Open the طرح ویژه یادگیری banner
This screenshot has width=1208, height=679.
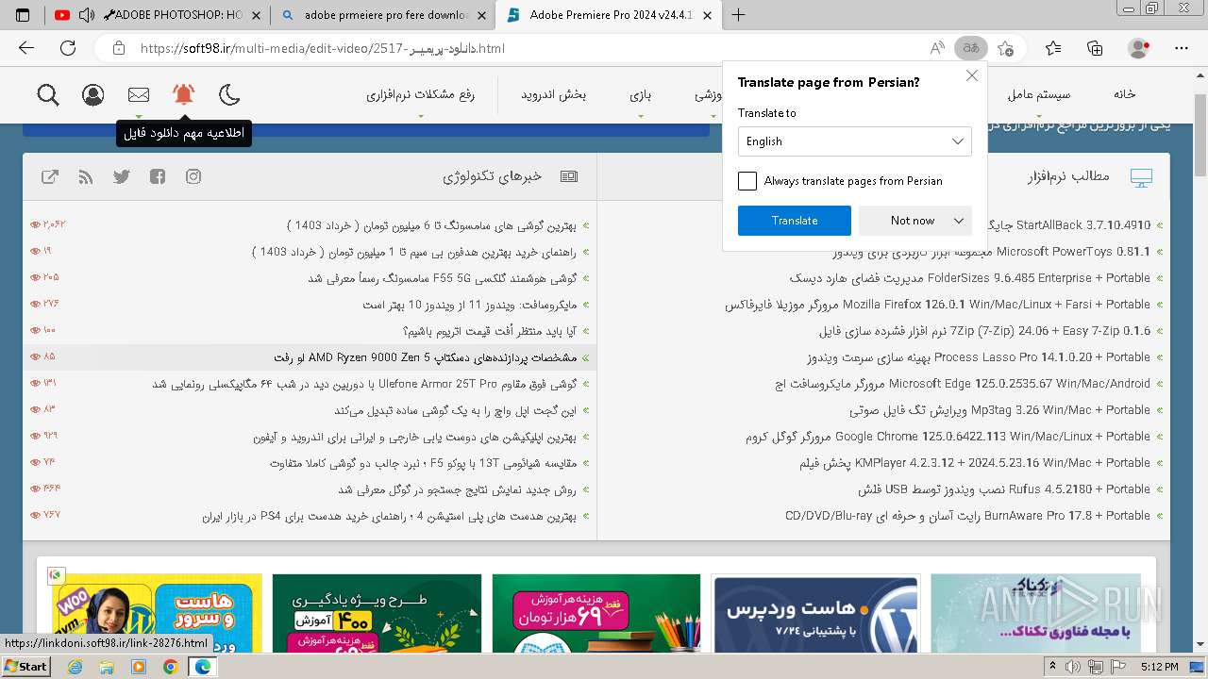click(x=377, y=613)
